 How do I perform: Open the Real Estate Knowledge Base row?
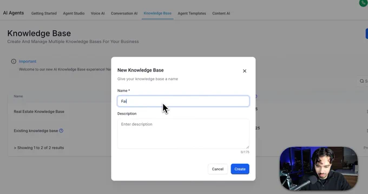39,112
